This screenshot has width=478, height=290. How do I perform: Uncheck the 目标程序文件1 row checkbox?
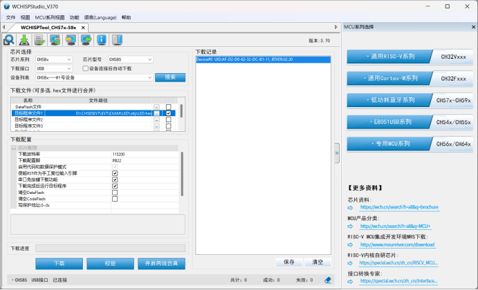[168, 113]
